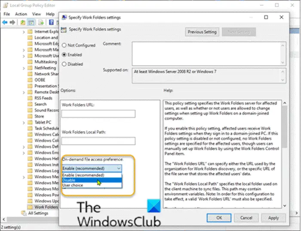The image size is (301, 231).
Task: Click the OK button
Action: [x=219, y=218]
